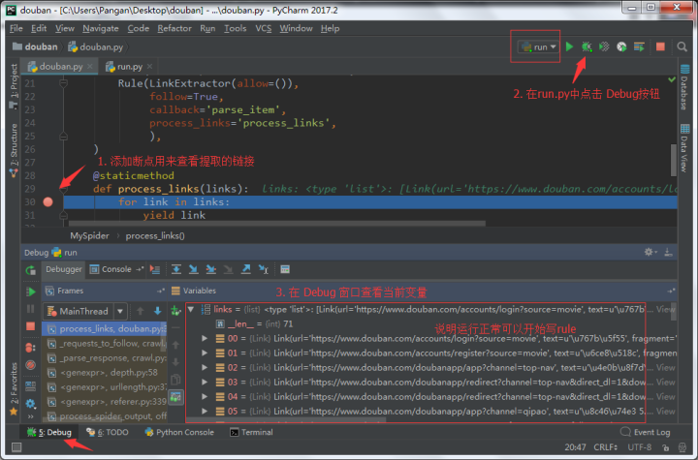The height and width of the screenshot is (460, 698).
Task: Open the VCS menu
Action: point(263,28)
